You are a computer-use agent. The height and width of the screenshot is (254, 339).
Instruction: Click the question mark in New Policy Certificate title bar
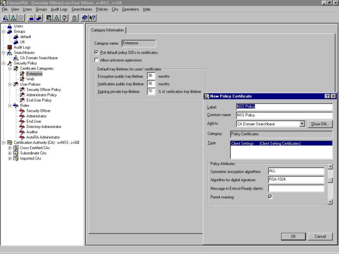[x=327, y=96]
